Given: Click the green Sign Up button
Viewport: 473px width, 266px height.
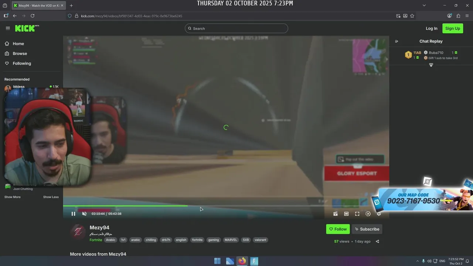Looking at the screenshot, I should click(453, 28).
